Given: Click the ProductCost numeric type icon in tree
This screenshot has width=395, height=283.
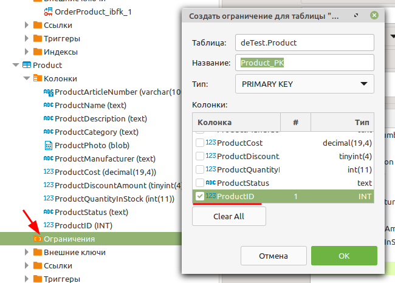Looking at the screenshot, I should click(x=49, y=172).
